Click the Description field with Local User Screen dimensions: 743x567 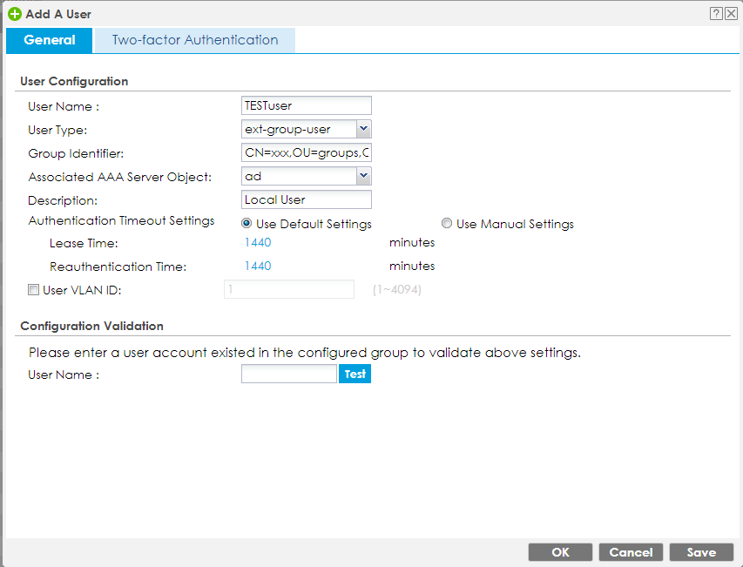point(307,199)
